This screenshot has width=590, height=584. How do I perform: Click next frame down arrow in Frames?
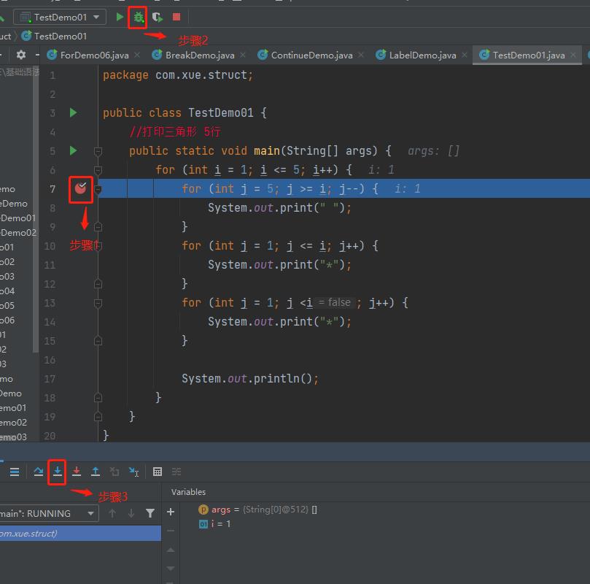131,513
